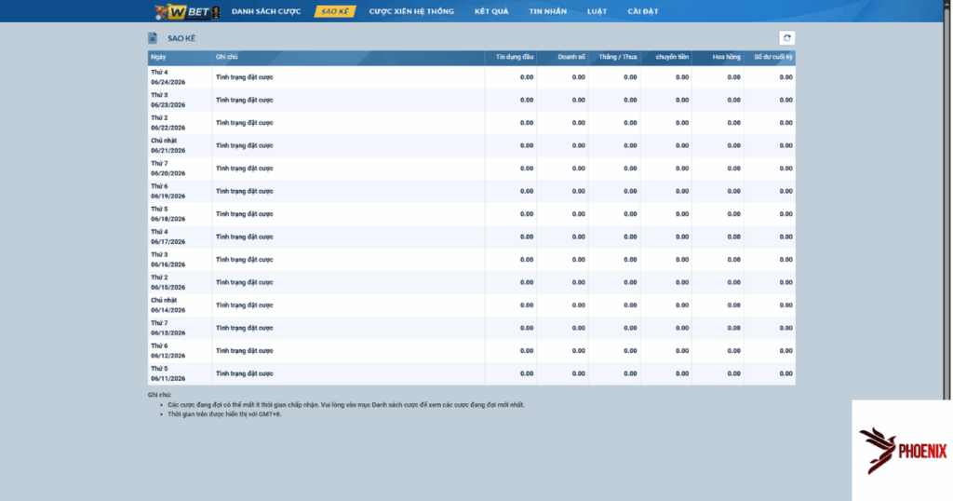Open Tình trạng đặt cược for 06/18/2026
The image size is (953, 501).
pyautogui.click(x=245, y=214)
